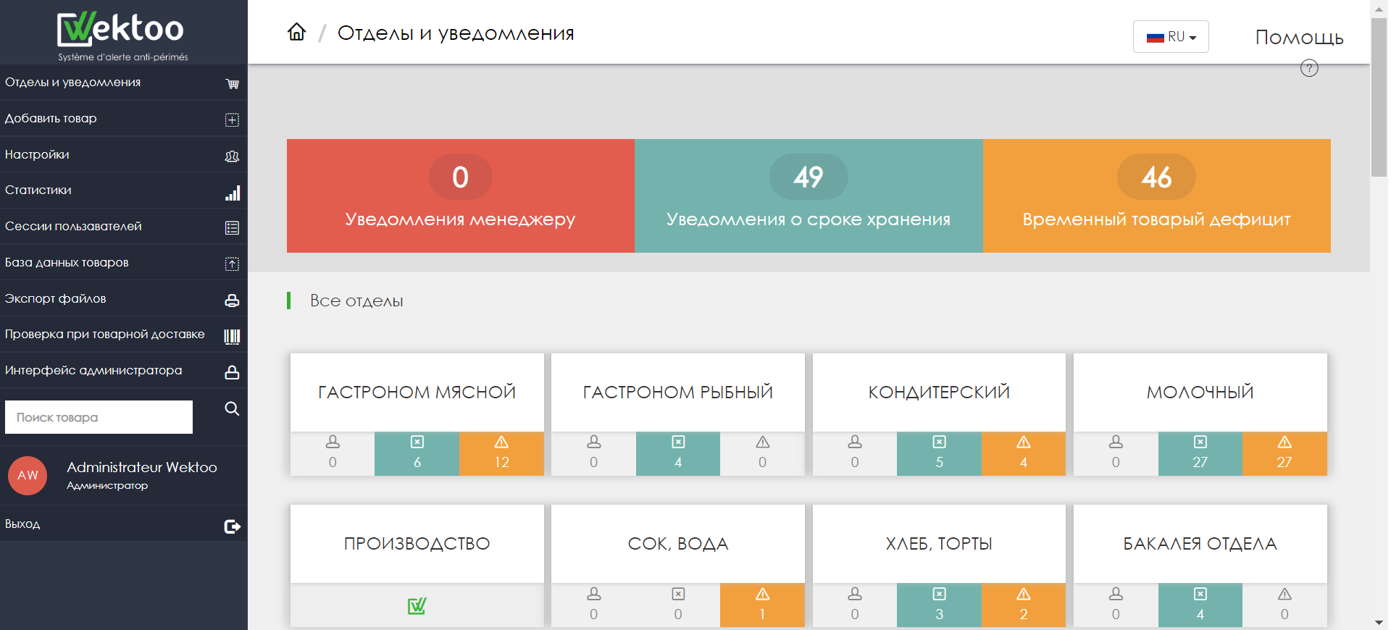Click the help question mark icon

[1309, 68]
